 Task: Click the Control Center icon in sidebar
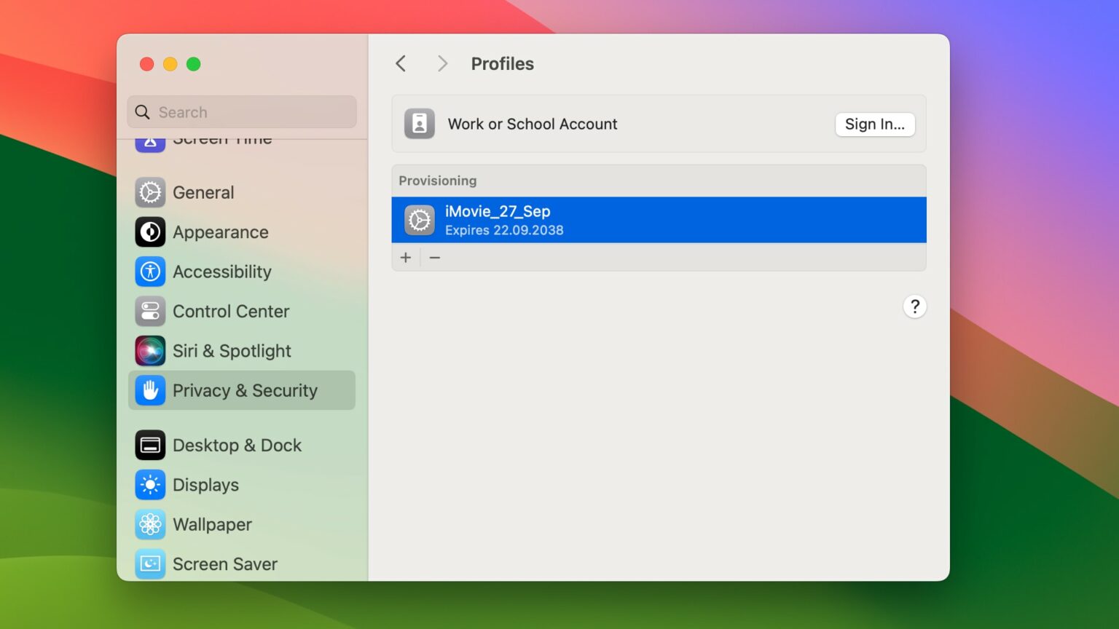150,312
